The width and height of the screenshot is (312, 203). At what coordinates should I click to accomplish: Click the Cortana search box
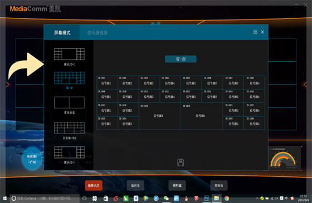point(45,198)
